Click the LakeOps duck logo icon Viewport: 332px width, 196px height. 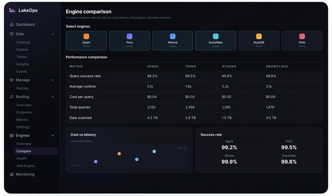(x=12, y=10)
